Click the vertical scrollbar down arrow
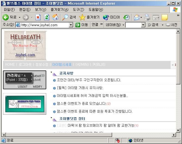 point(178,129)
